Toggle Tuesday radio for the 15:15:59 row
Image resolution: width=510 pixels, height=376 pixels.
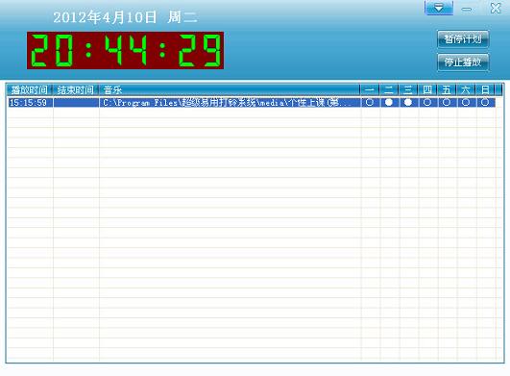[x=389, y=102]
